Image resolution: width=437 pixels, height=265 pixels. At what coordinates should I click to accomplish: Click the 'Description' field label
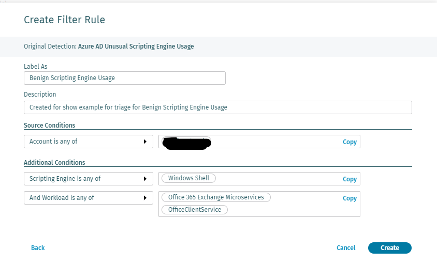(x=40, y=95)
